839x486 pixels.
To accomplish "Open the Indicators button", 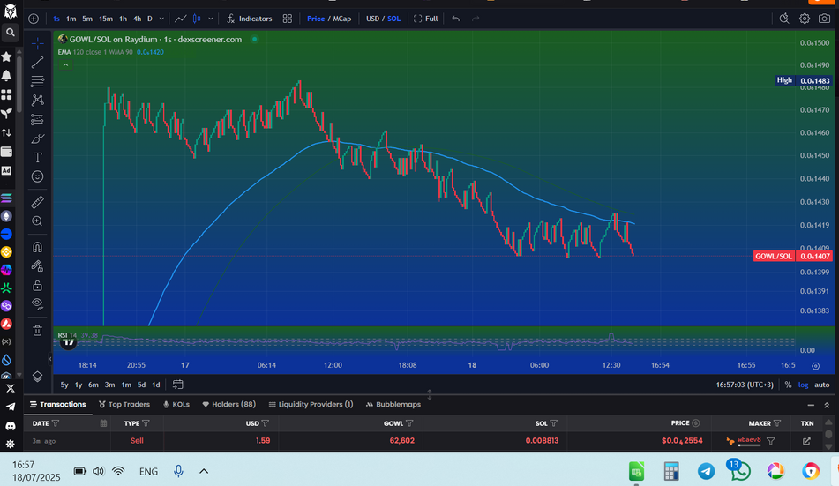I will (250, 19).
